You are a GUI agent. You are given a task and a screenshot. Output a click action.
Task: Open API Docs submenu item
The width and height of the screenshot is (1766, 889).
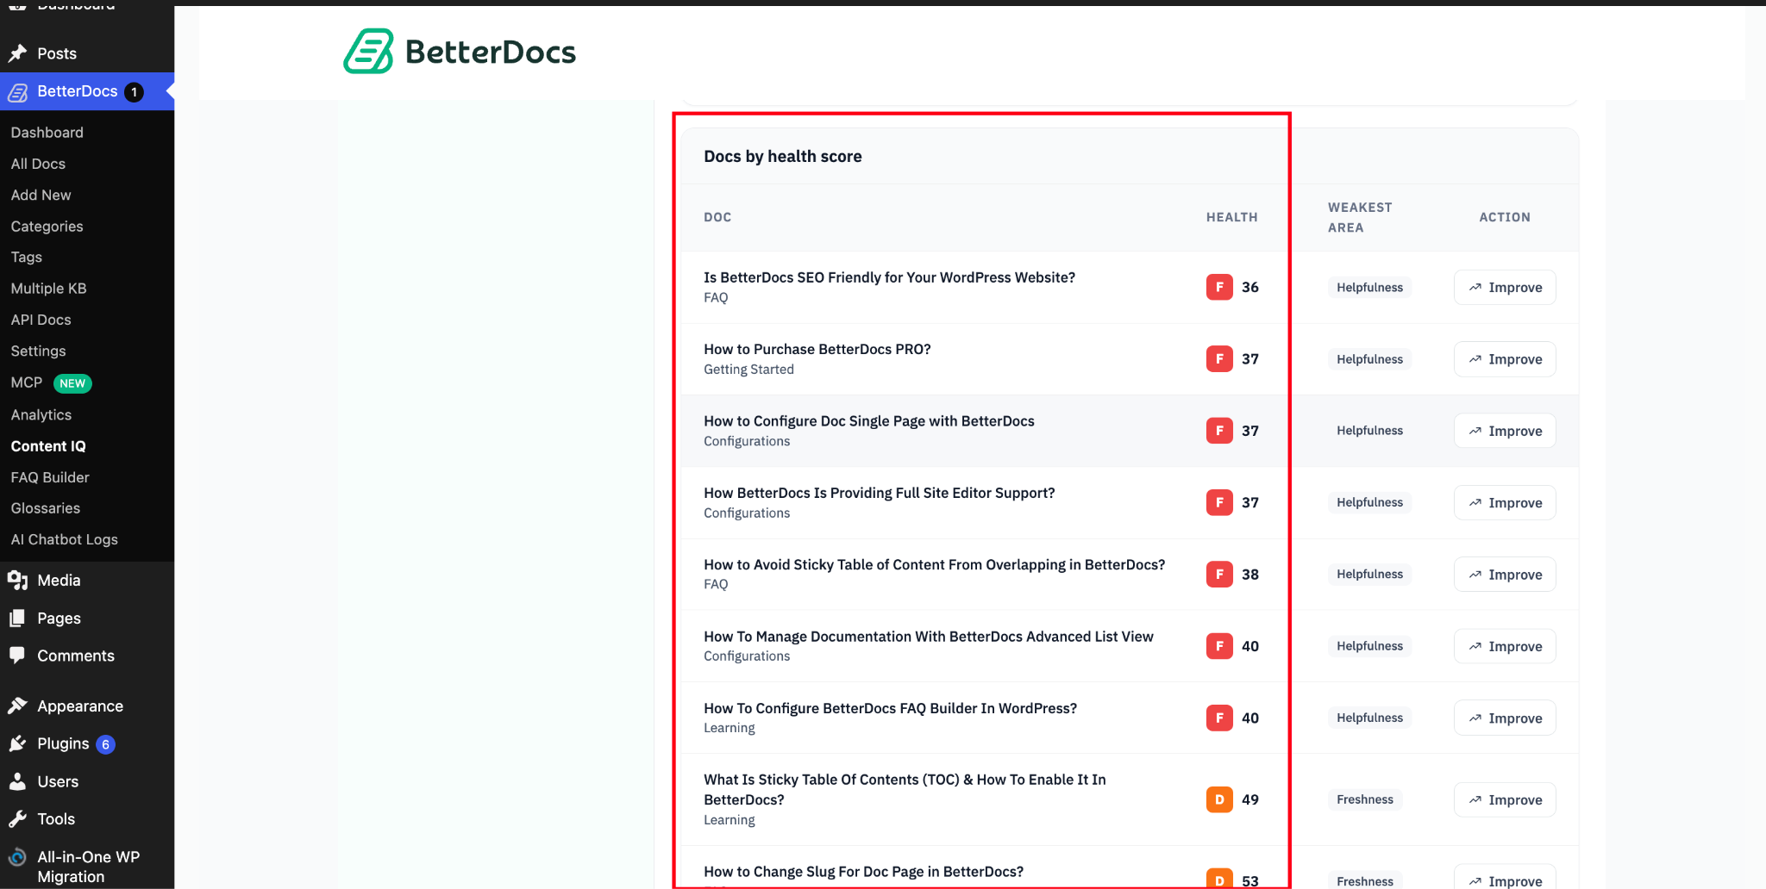[x=41, y=320]
